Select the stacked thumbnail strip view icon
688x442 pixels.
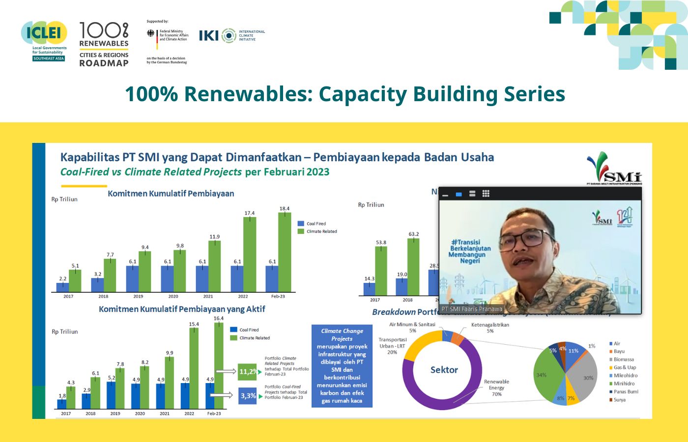[x=472, y=193]
